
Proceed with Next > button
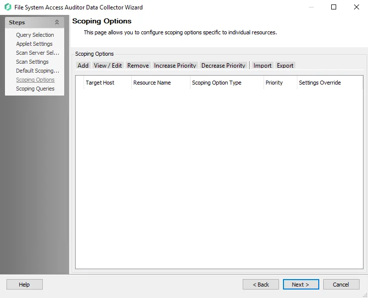point(301,285)
